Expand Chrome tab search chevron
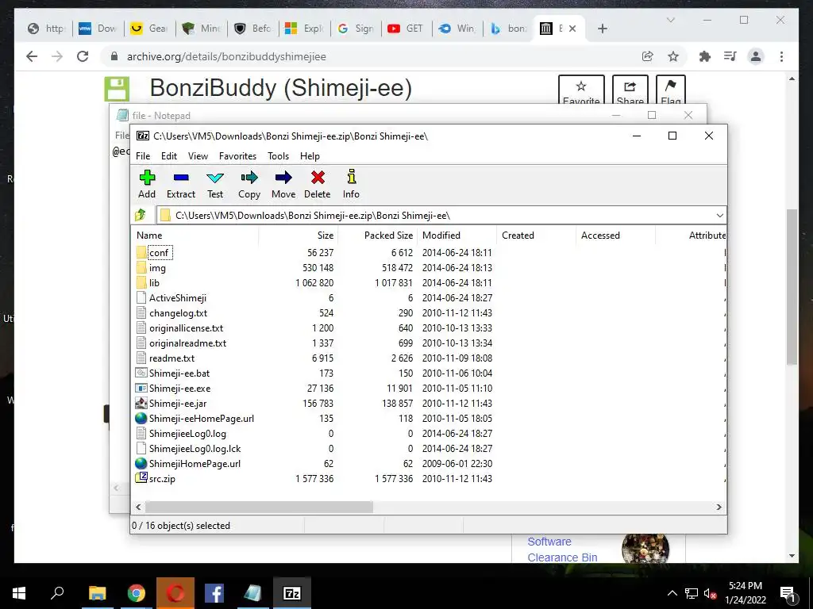 pyautogui.click(x=670, y=20)
